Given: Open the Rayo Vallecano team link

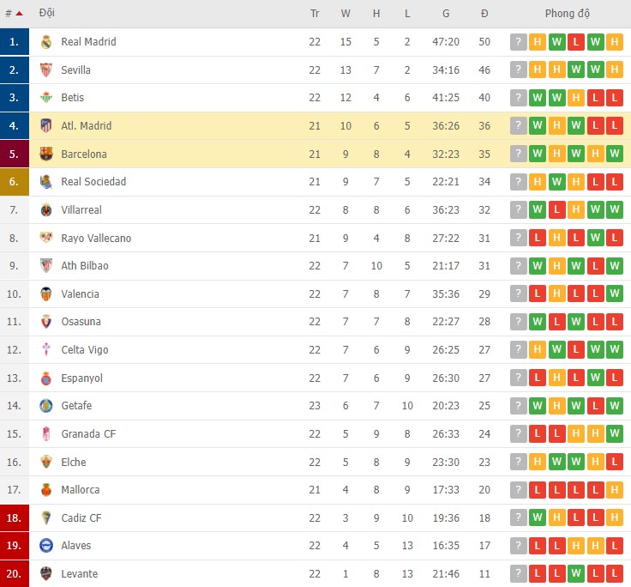Looking at the screenshot, I should pyautogui.click(x=96, y=238).
